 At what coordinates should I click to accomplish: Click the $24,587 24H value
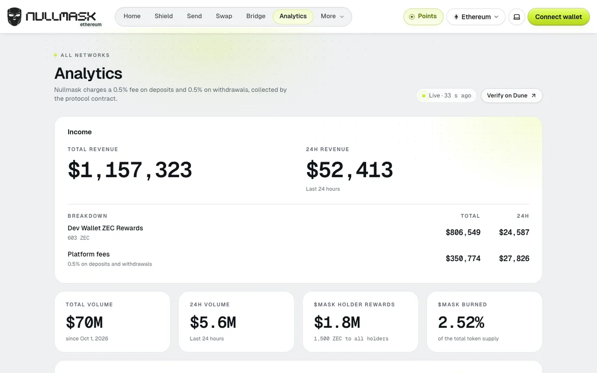click(514, 232)
